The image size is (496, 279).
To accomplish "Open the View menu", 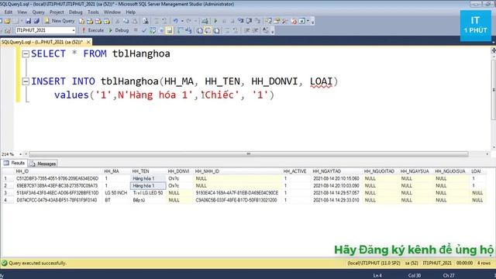I will point(22,12).
